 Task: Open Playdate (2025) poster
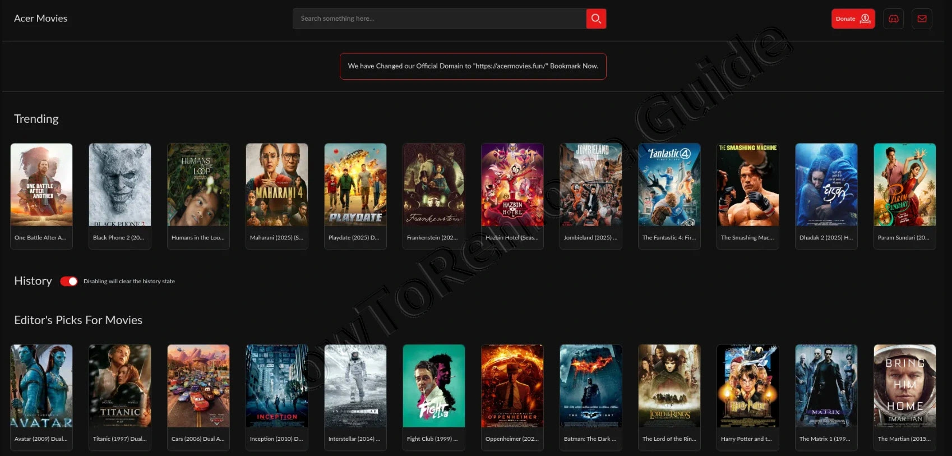tap(355, 185)
